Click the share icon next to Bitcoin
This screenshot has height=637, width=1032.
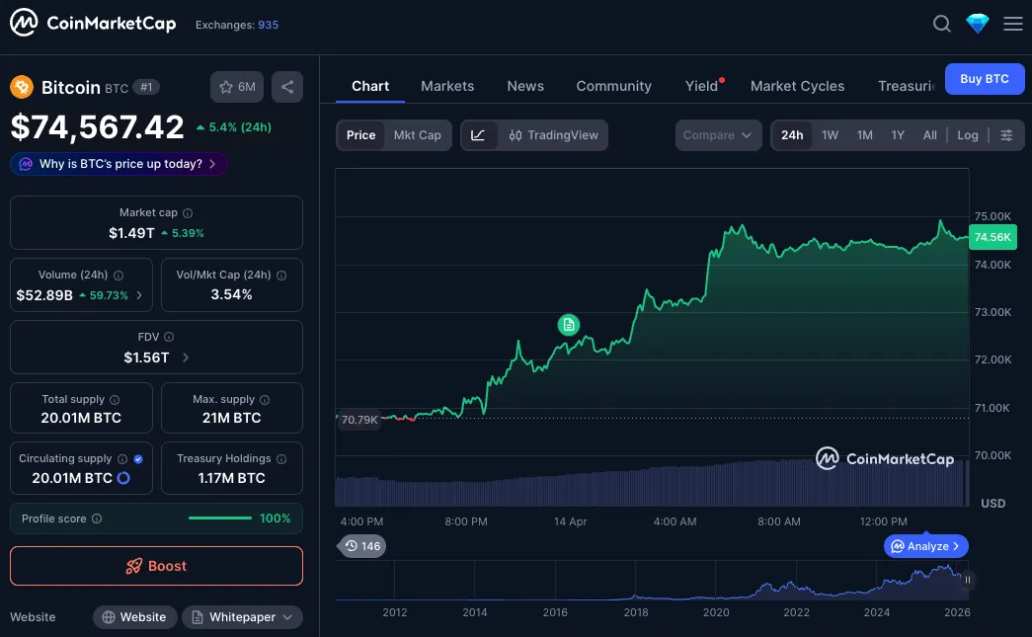click(x=287, y=87)
